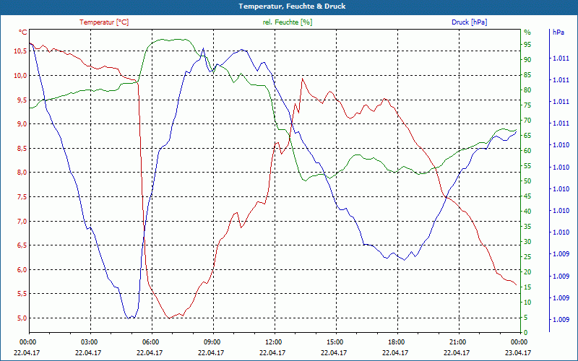
Task: Pick the 10,0 tick on the temperature axis
Action: [20, 76]
